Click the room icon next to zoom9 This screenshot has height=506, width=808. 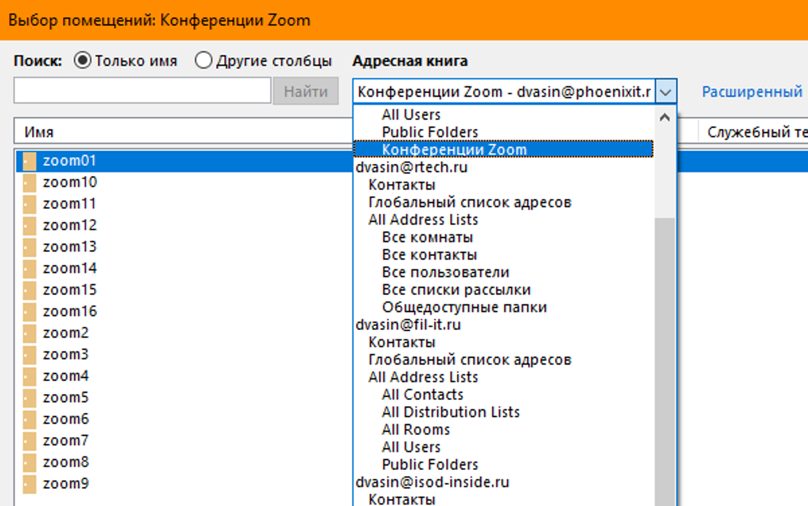click(x=29, y=484)
